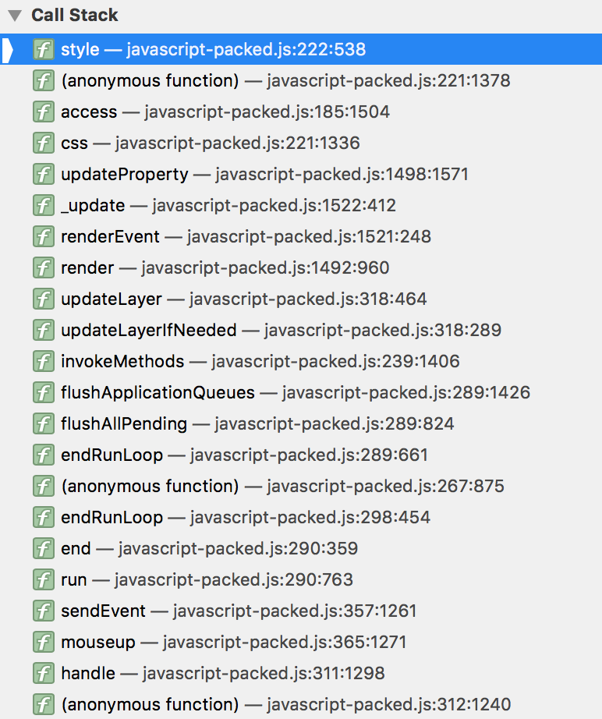Click the function icon next to sendEvent
Screen dimensions: 602x719
point(44,611)
